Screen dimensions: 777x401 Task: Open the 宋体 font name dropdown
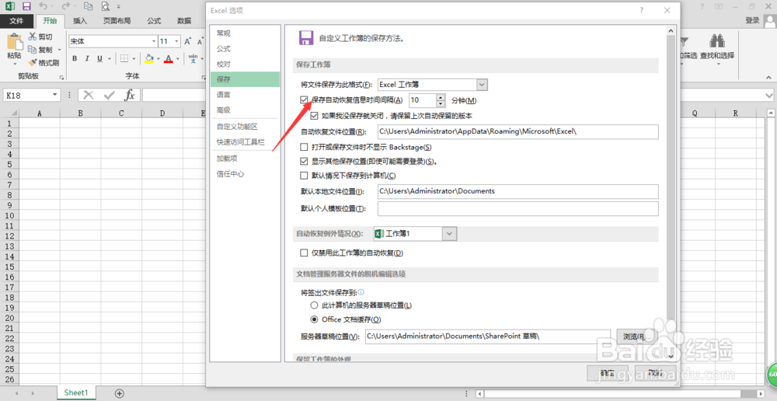[154, 42]
